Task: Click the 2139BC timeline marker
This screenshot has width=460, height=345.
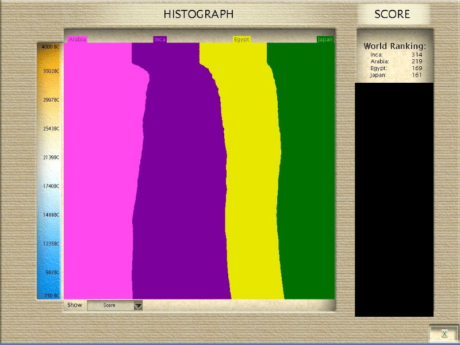Action: point(49,158)
